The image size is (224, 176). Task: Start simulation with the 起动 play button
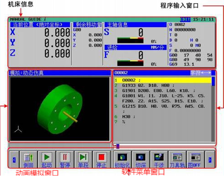(47, 160)
